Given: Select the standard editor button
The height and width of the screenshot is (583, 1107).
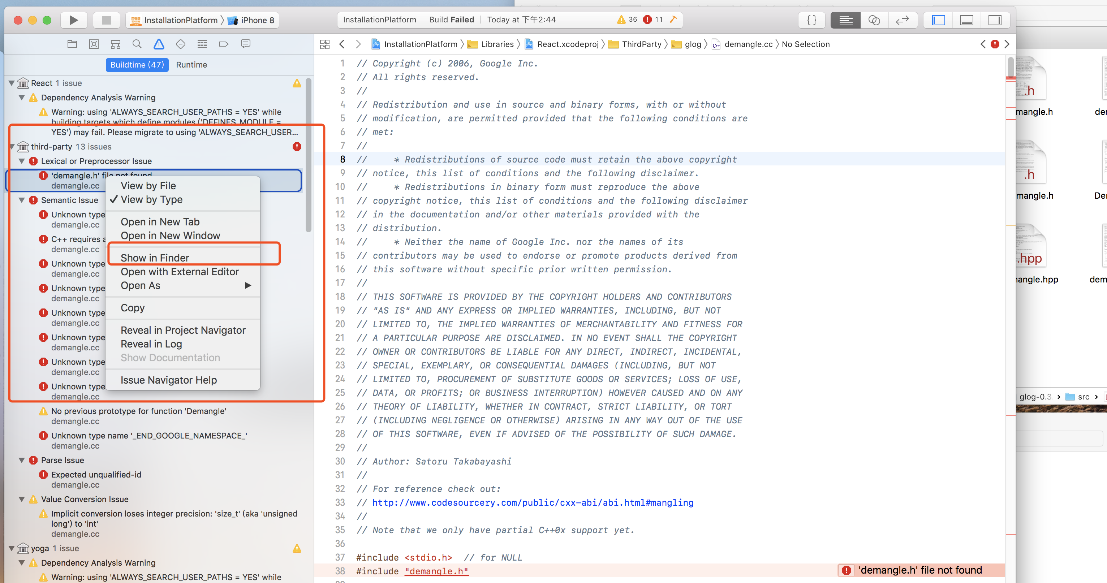Looking at the screenshot, I should click(x=846, y=20).
